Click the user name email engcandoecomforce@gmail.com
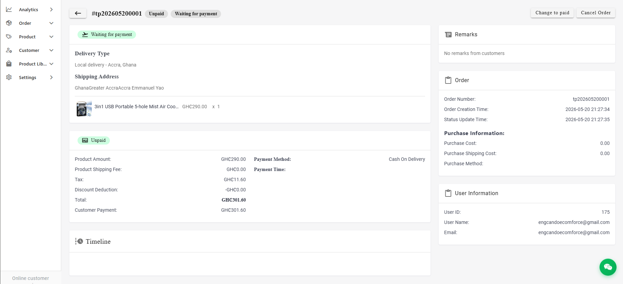 (574, 222)
